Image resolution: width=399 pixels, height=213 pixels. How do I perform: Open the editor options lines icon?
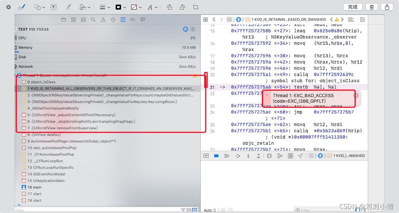point(351,20)
